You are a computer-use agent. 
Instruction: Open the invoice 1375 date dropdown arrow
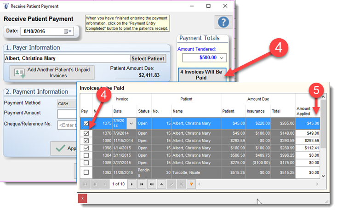coord(131,123)
